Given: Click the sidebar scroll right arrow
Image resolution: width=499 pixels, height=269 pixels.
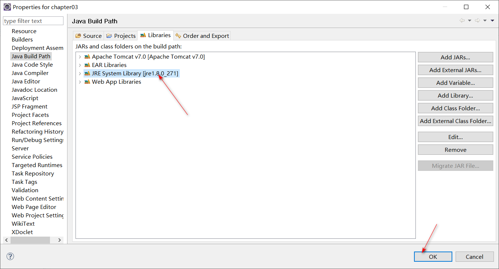Looking at the screenshot, I should (60, 240).
